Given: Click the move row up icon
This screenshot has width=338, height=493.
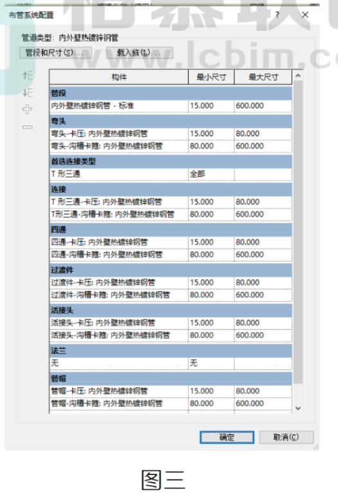Looking at the screenshot, I should pyautogui.click(x=28, y=75).
